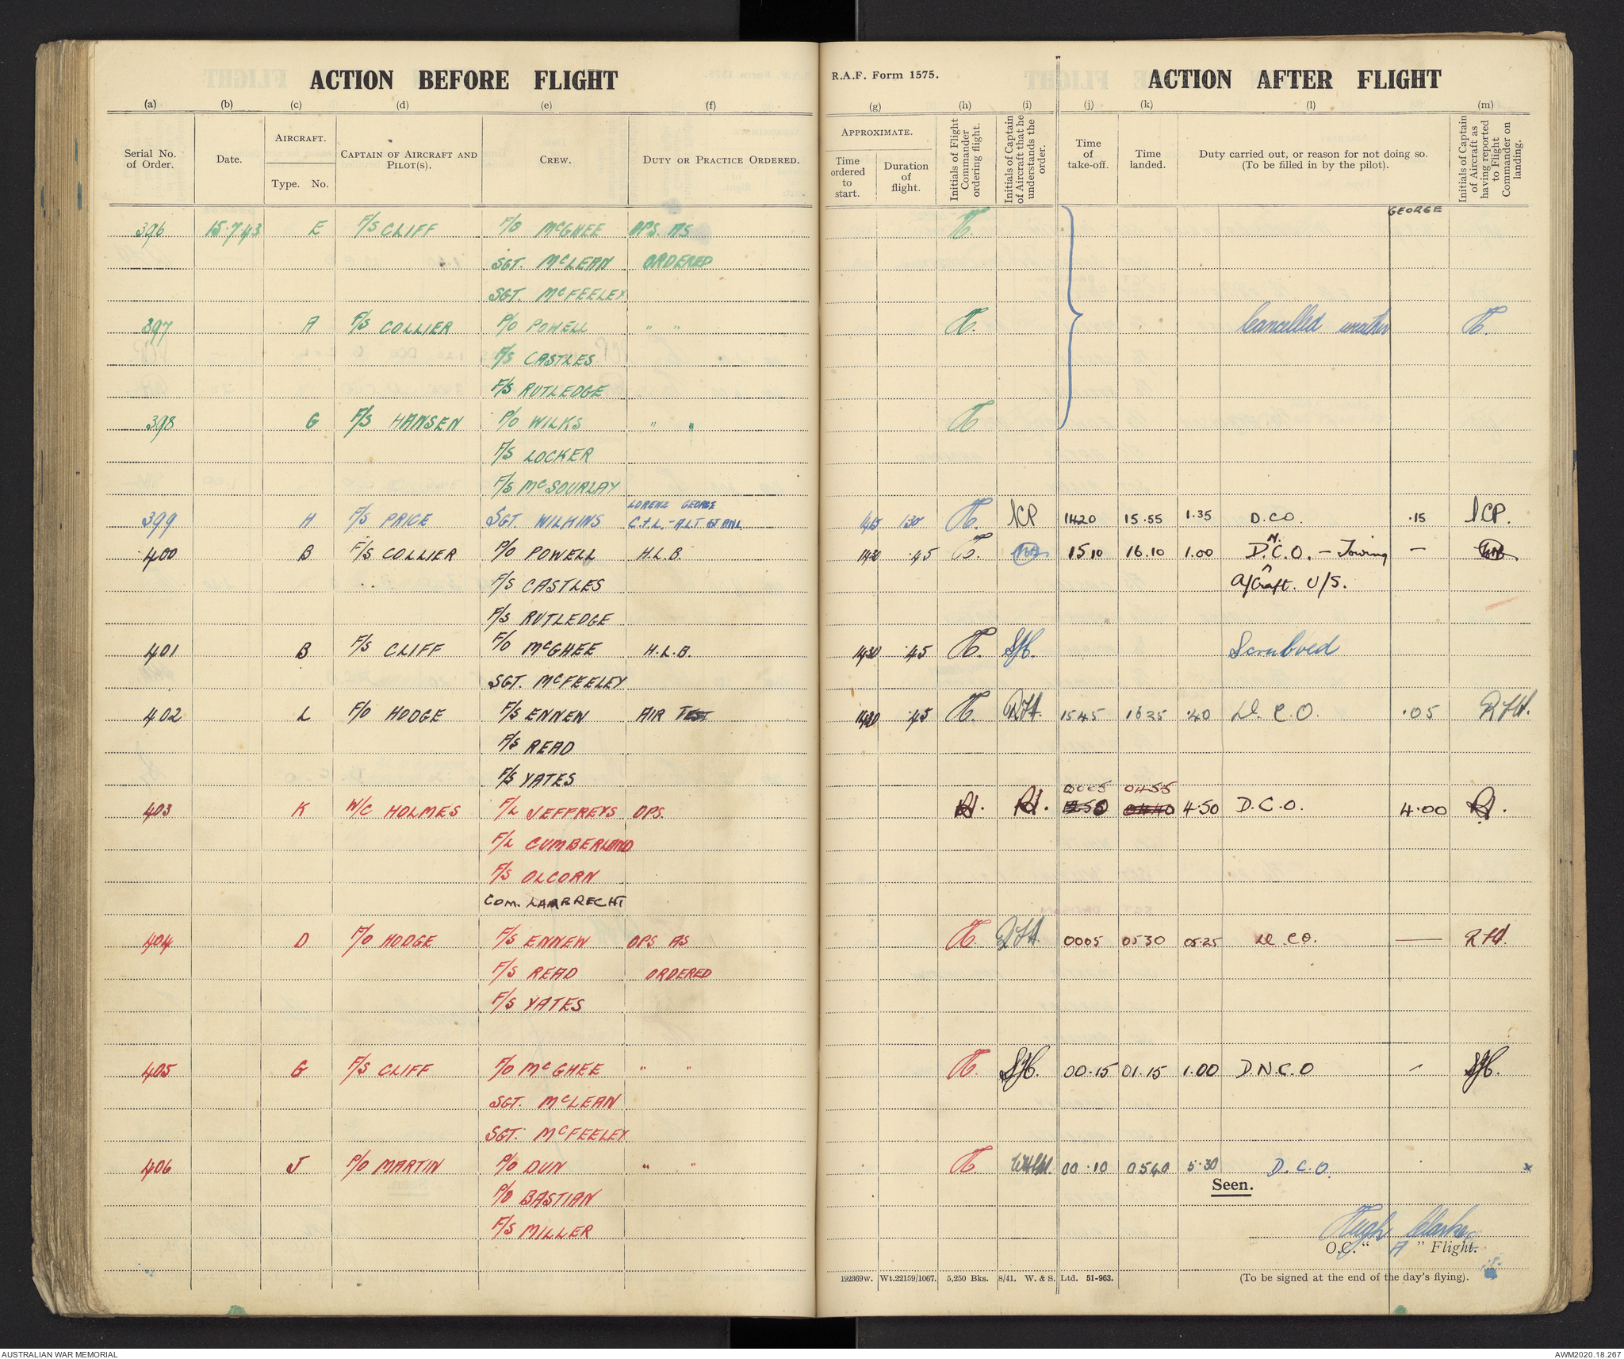This screenshot has height=1359, width=1624.
Task: Click serial number 396 entry
Action: (x=149, y=230)
